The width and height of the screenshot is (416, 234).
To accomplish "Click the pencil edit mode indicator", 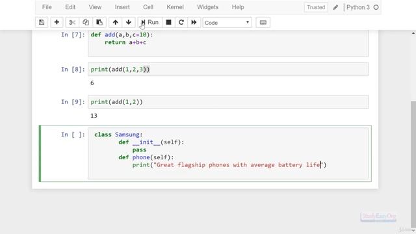I will tap(335, 7).
